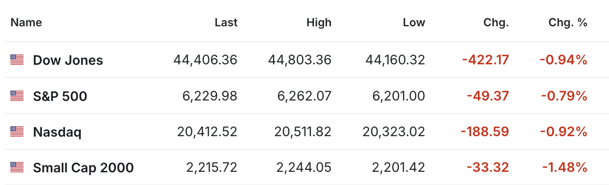The image size is (609, 185).
Task: Sort table by Name column header
Action: 26,22
